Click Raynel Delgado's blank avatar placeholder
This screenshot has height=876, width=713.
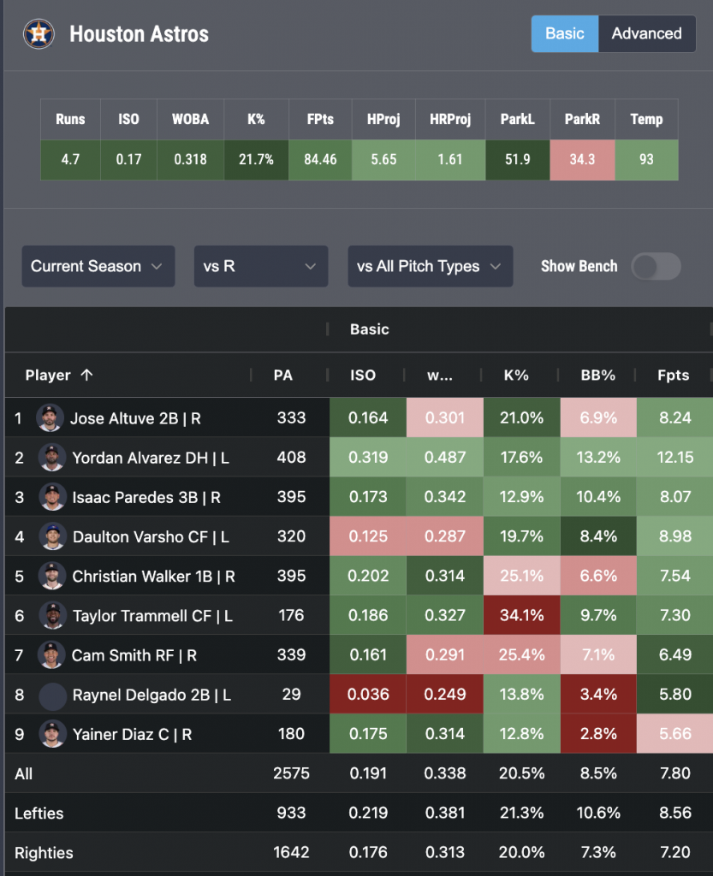52,695
